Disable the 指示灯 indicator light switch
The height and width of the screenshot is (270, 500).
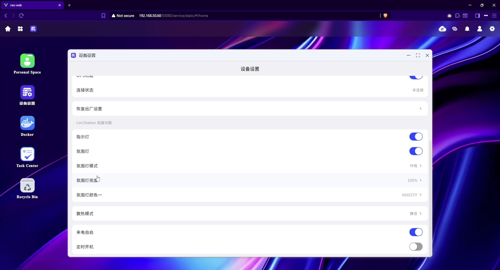(416, 137)
